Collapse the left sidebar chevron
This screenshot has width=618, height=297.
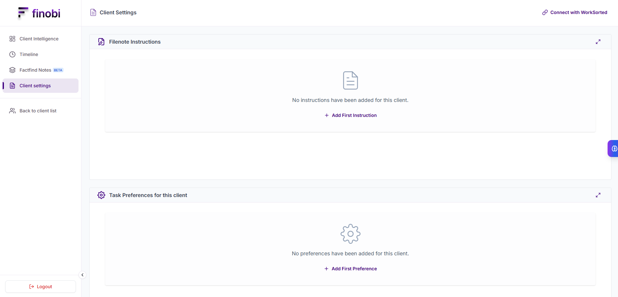click(82, 275)
